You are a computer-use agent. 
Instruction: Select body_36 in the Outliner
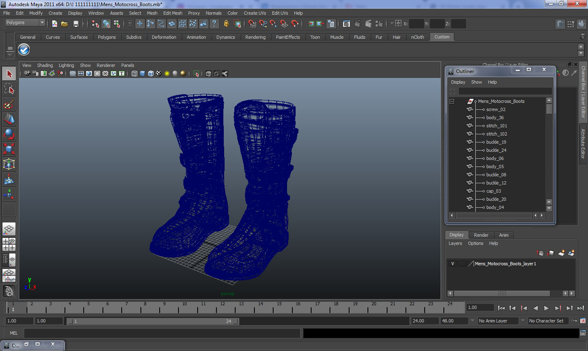[495, 118]
